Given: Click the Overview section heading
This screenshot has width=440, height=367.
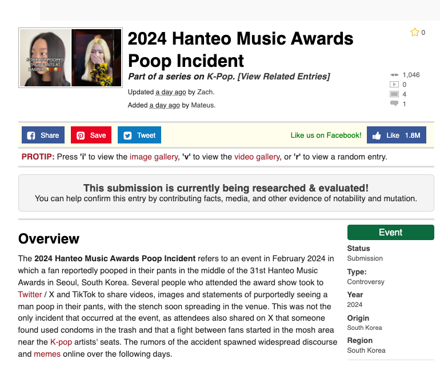Looking at the screenshot, I should tap(49, 239).
